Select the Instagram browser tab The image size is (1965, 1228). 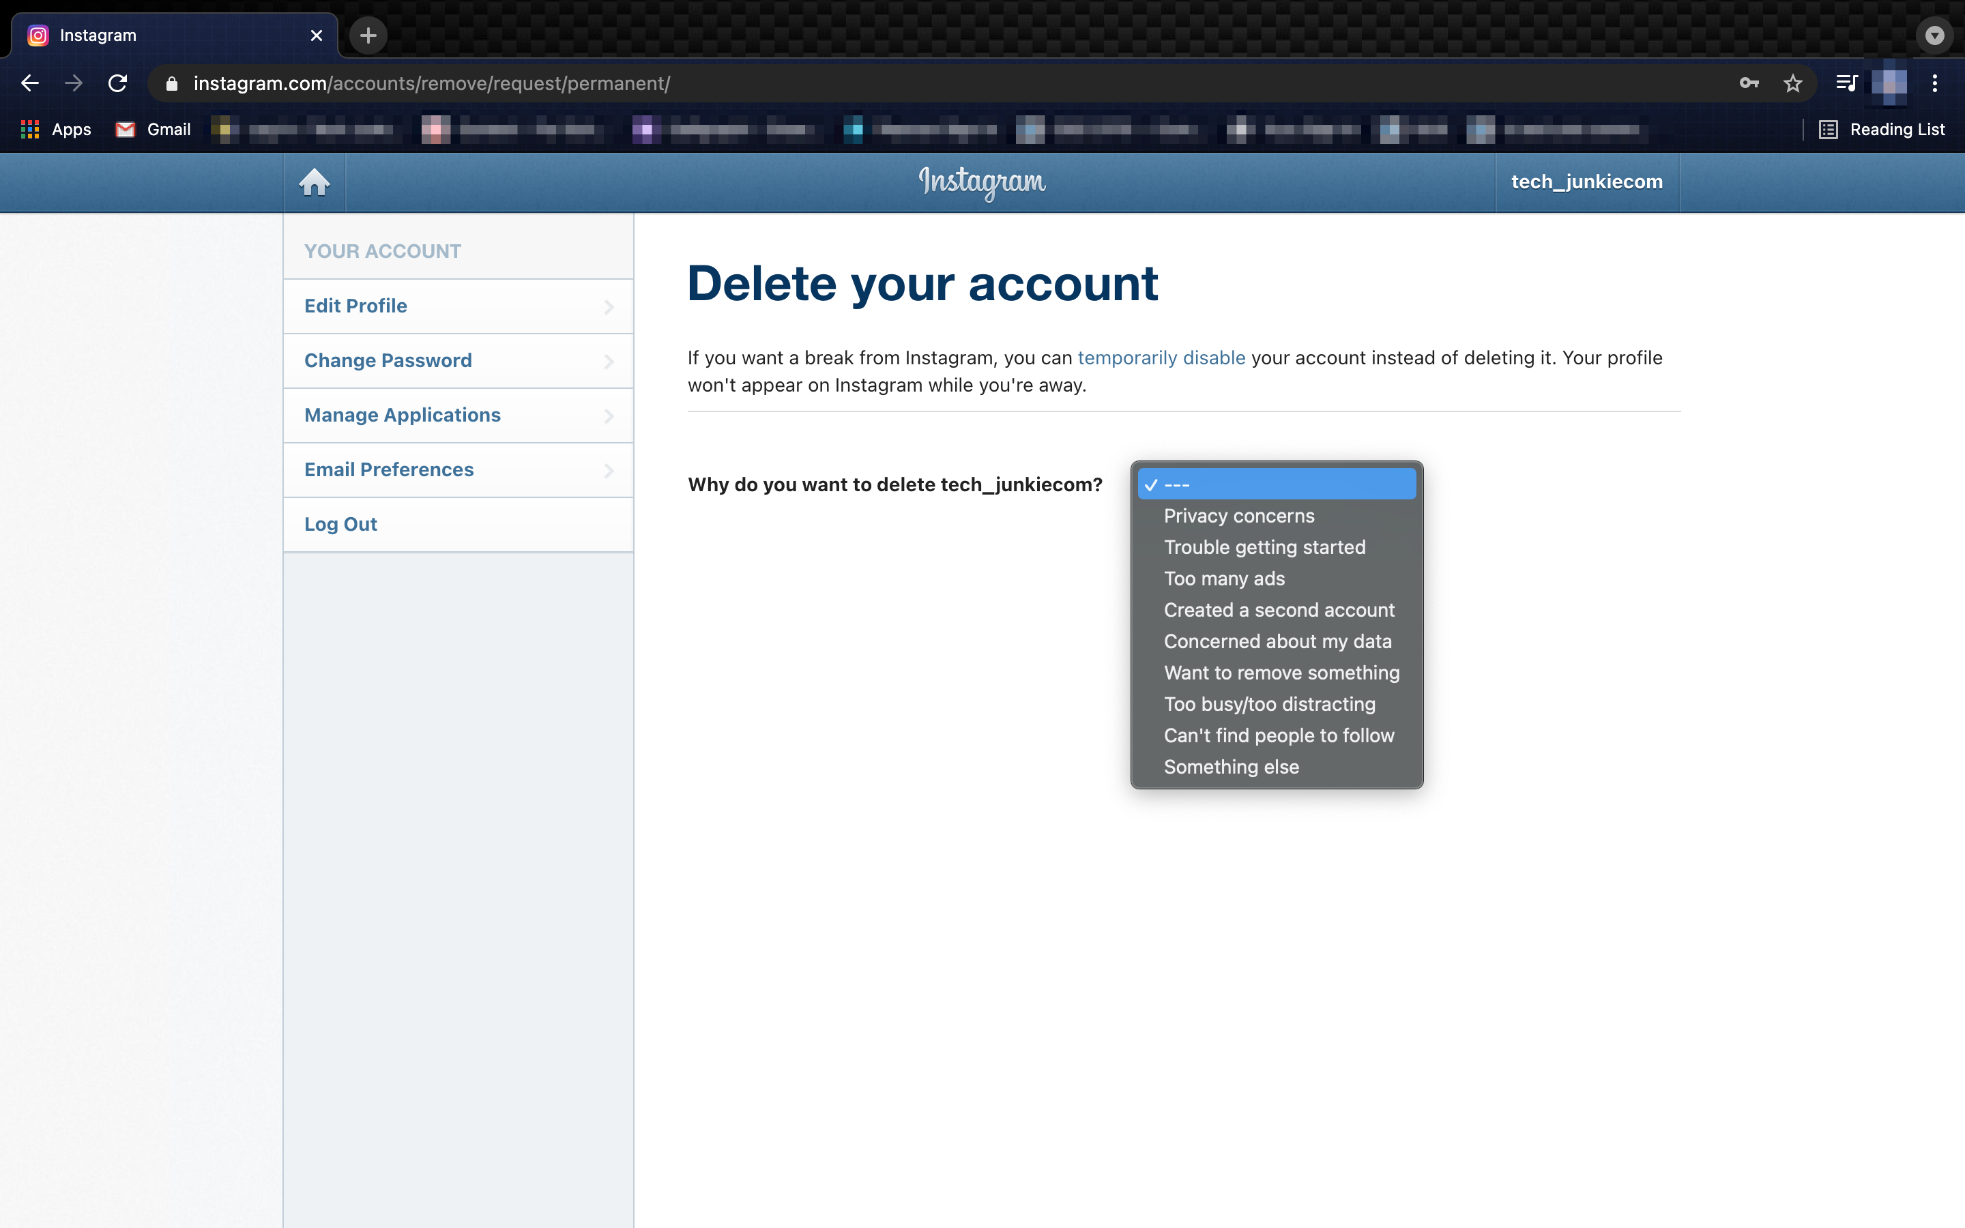click(x=174, y=35)
